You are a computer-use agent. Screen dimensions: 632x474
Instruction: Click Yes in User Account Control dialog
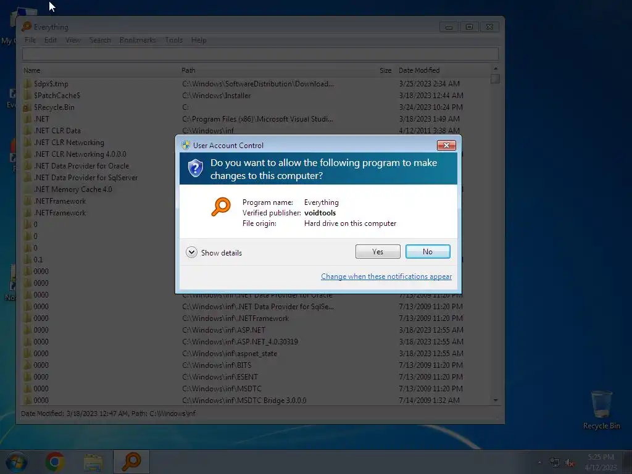[378, 252]
